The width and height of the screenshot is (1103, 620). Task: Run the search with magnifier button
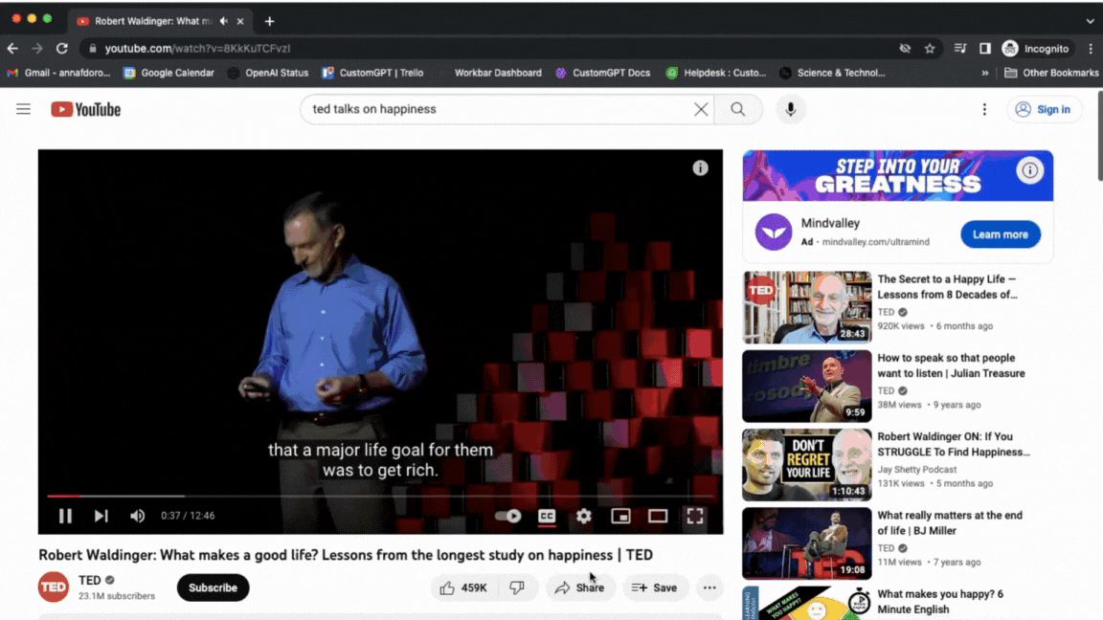tap(738, 109)
